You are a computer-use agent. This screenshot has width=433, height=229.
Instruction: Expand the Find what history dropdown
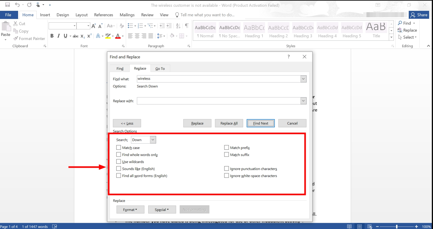point(303,79)
